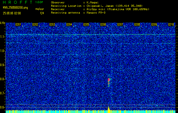Click the 0204 time marker
This screenshot has height=113, width=178.
tap(69, 25)
